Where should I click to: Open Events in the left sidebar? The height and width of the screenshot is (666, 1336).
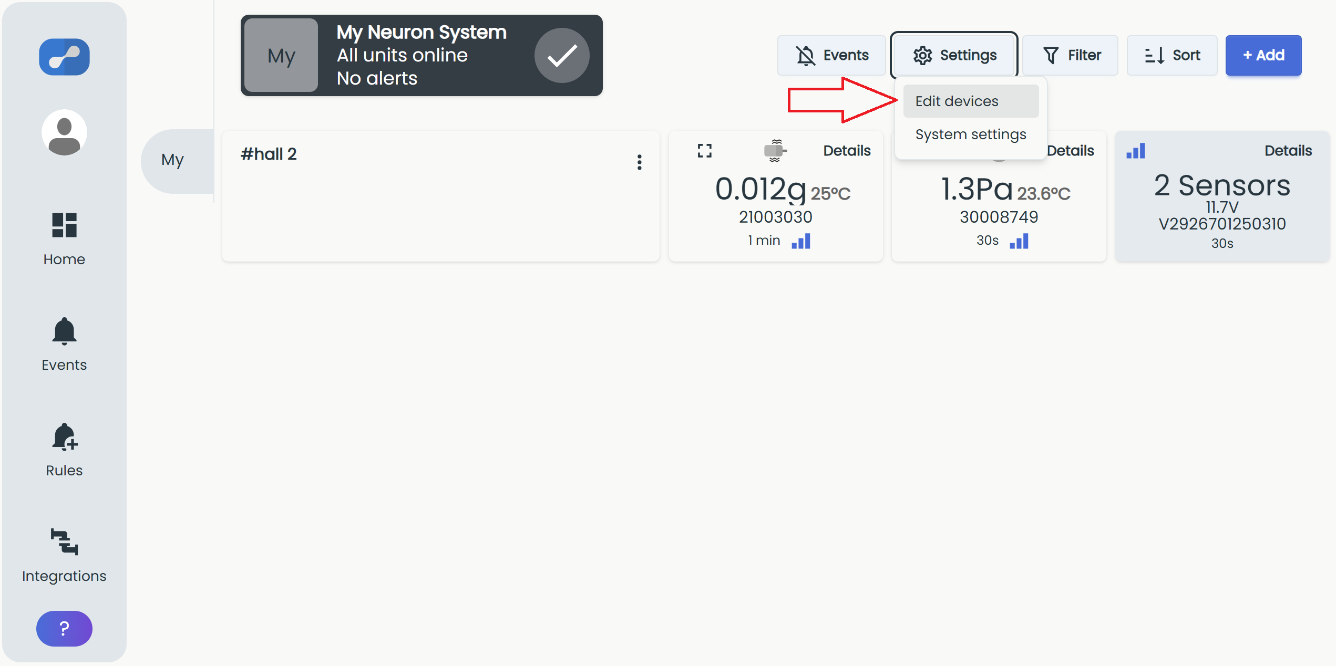[x=64, y=345]
